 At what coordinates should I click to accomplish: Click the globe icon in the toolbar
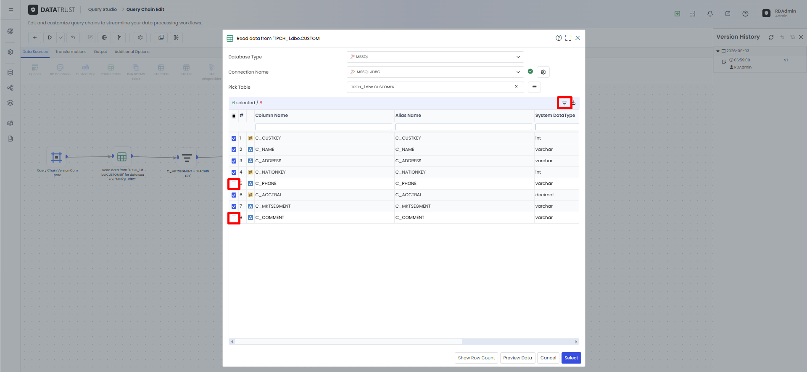tap(104, 37)
